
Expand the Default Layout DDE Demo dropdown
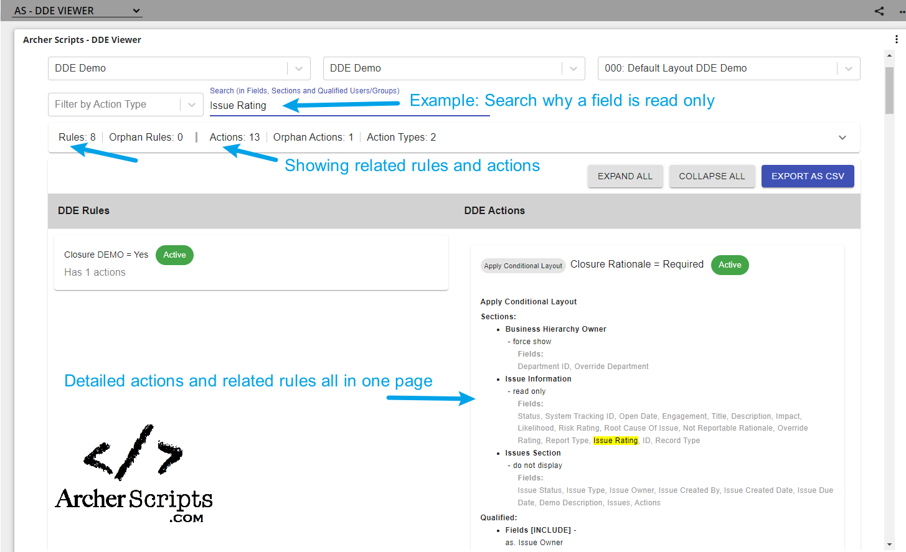click(848, 68)
